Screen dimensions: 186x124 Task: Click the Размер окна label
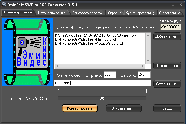click(x=68, y=75)
